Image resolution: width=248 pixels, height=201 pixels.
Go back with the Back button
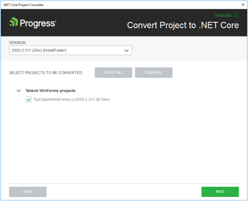pos(28,192)
